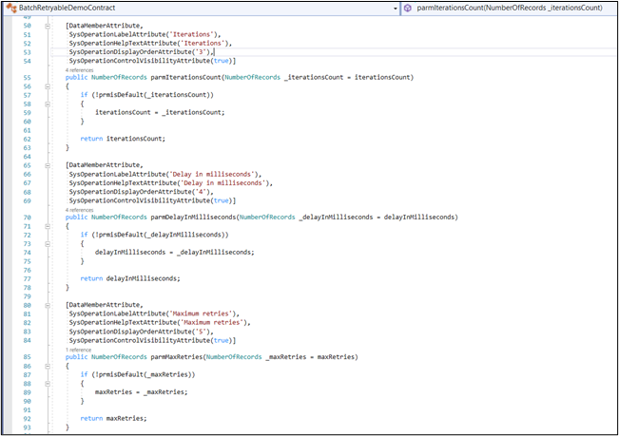Open the BatchRetryableDemoContract class dropdown
619x436 pixels.
[x=396, y=9]
